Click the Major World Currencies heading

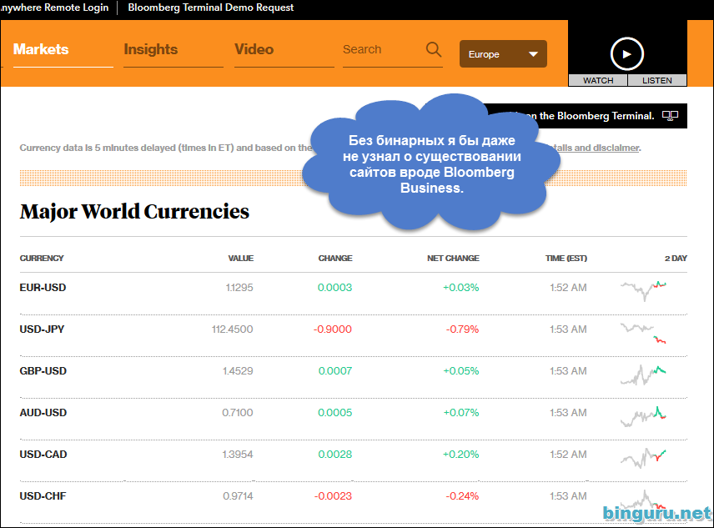pos(134,212)
